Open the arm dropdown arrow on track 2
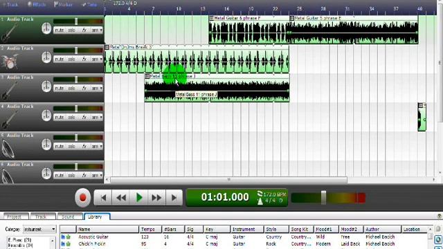 (x=101, y=59)
